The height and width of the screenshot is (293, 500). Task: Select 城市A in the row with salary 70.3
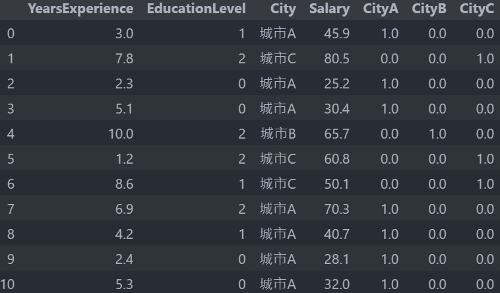[x=278, y=209]
